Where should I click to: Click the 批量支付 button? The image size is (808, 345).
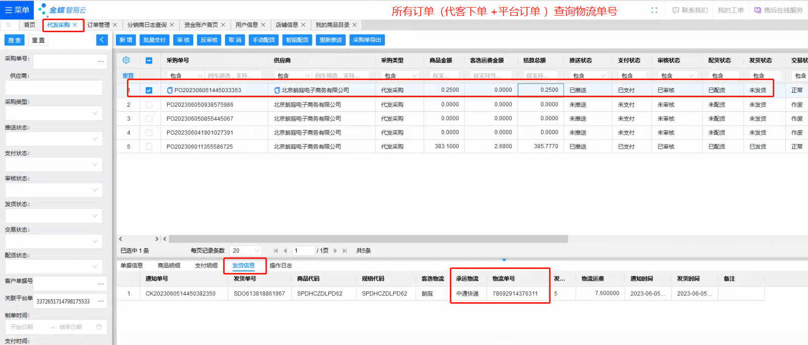coord(154,40)
